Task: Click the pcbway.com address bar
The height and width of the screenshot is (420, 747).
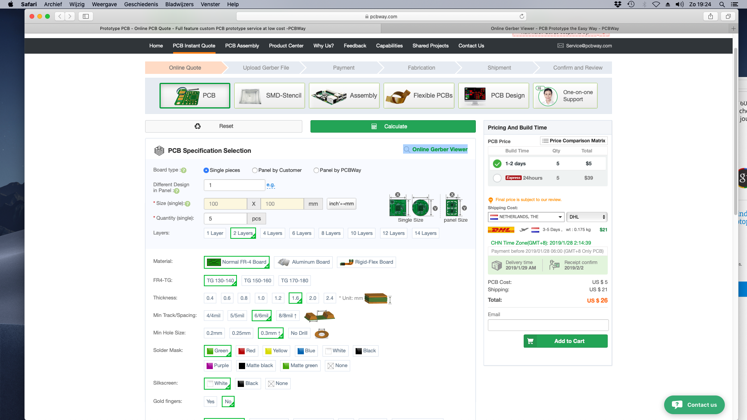Action: (381, 16)
